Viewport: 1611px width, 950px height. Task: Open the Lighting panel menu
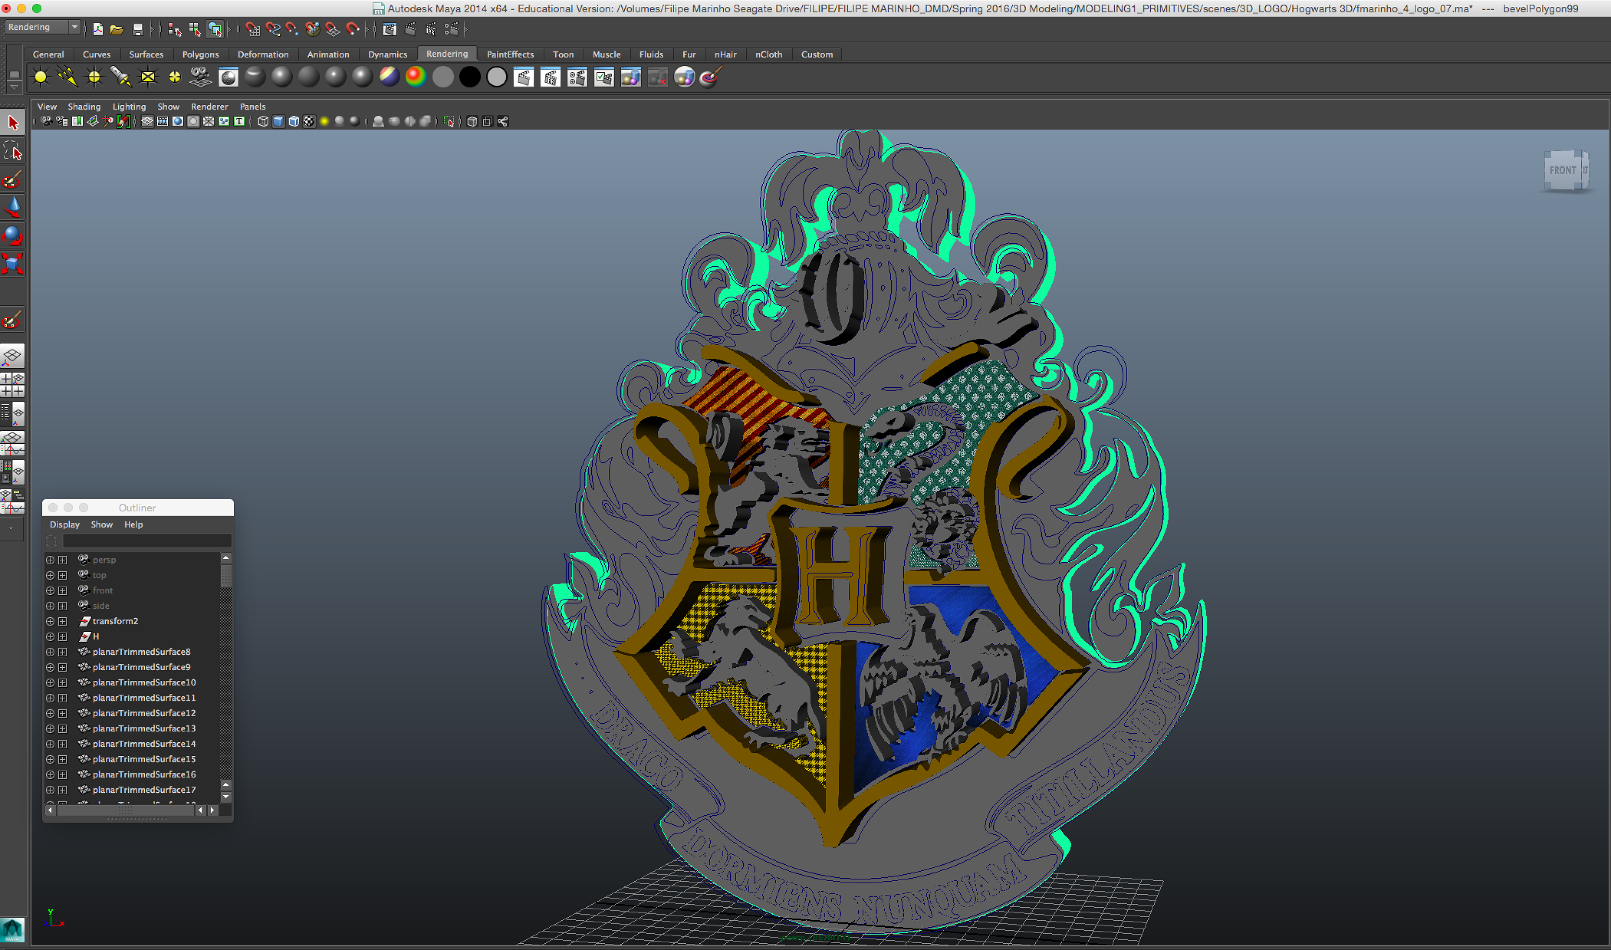[x=129, y=107]
